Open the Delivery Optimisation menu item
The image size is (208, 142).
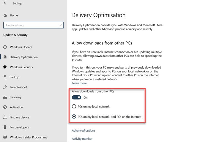tap(23, 57)
